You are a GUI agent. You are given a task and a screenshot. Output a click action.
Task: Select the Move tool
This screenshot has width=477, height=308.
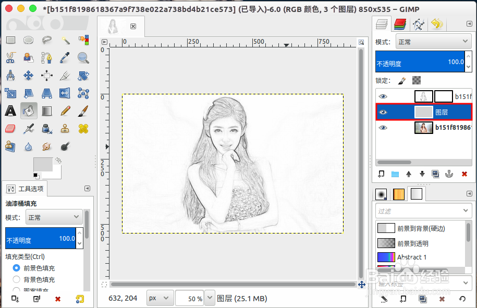(28, 76)
